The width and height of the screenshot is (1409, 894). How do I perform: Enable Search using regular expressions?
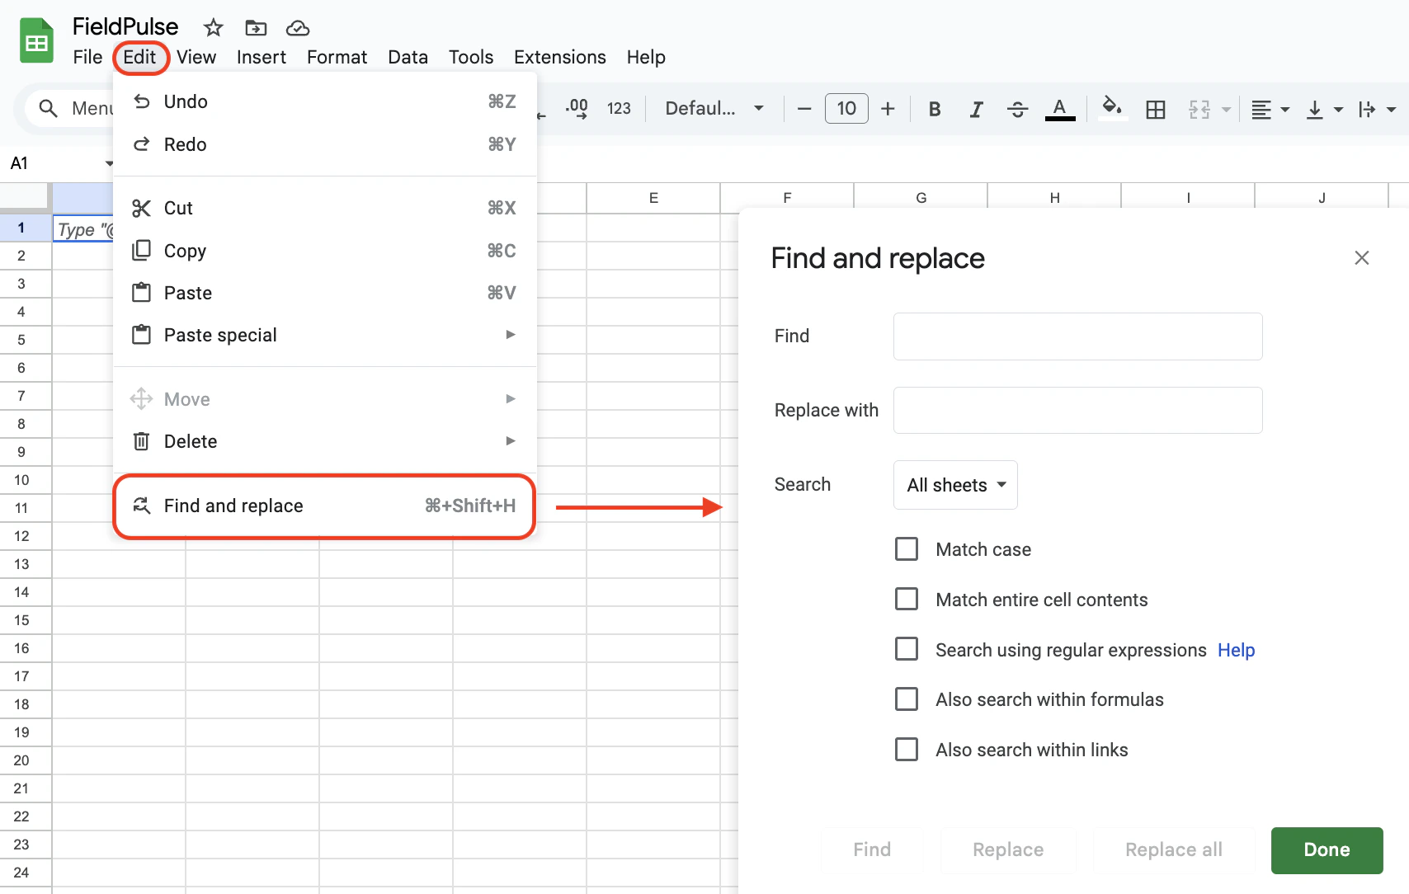(907, 649)
